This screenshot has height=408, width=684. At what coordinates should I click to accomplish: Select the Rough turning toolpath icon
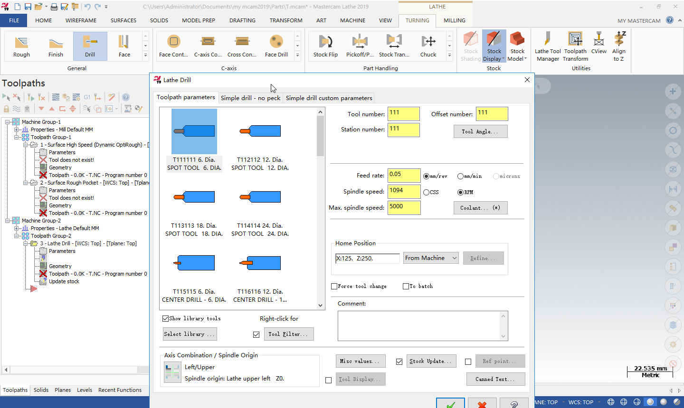21,46
